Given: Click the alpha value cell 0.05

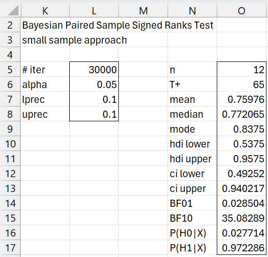Looking at the screenshot, I should click(x=94, y=84).
